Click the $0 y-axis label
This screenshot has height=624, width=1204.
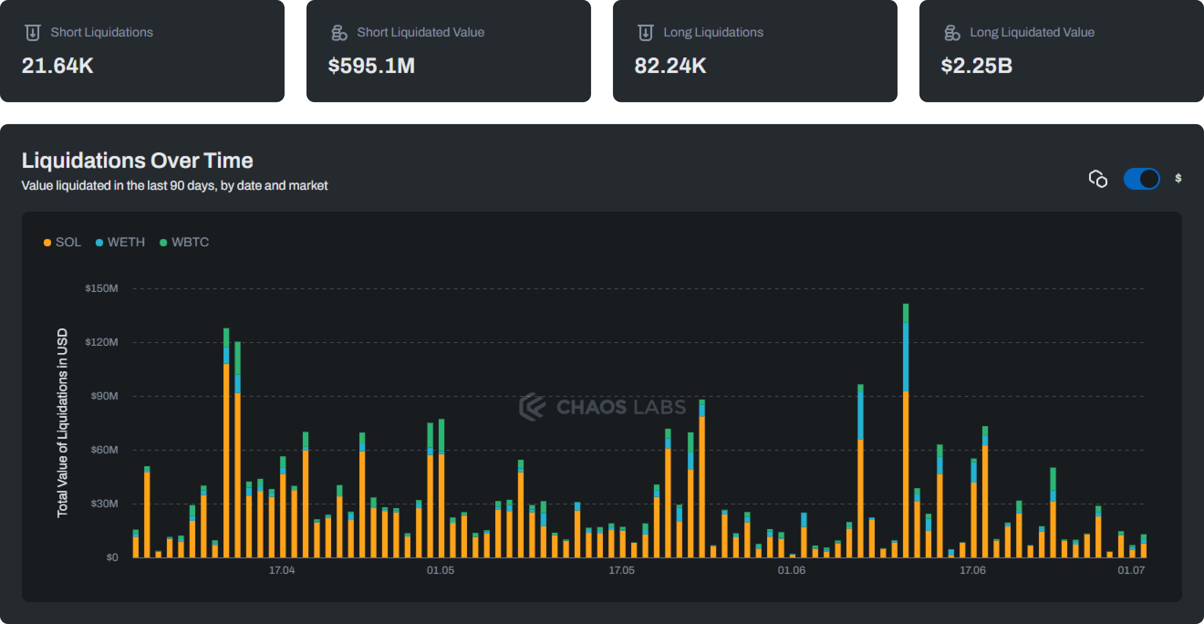coord(112,557)
